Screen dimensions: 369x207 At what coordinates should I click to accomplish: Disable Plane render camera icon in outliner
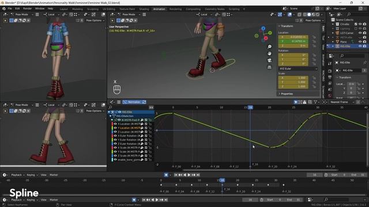(364, 42)
